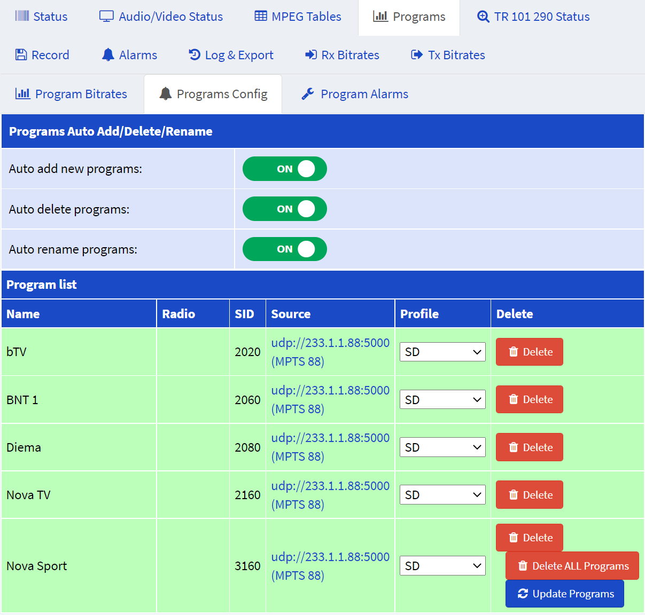
Task: Click the floppy disk Record icon
Action: [x=21, y=54]
